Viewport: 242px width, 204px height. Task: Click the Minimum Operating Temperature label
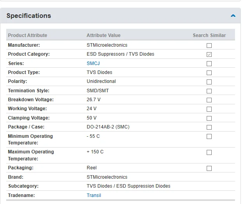point(30,139)
